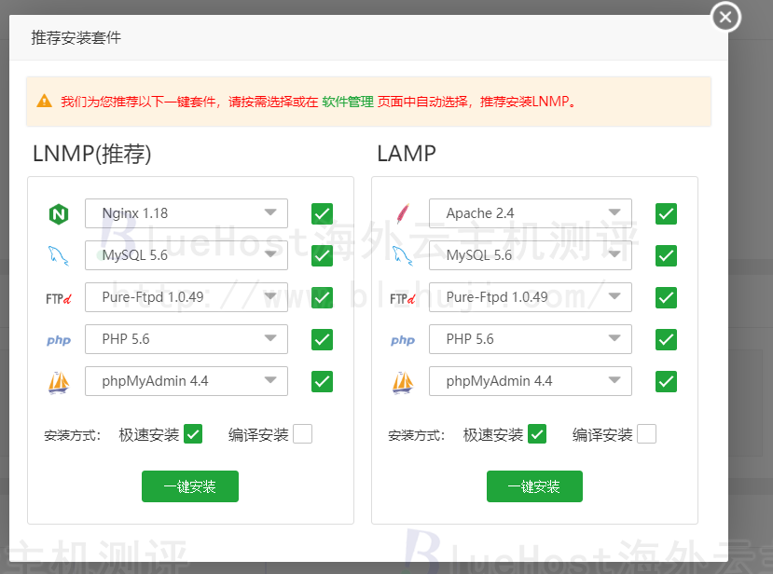The image size is (773, 574).
Task: Open the LAMP PHP 5.6 dropdown
Action: (x=531, y=339)
